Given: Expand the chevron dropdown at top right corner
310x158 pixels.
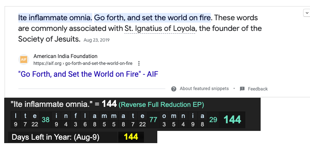Looking at the screenshot, I should [x=306, y=13].
